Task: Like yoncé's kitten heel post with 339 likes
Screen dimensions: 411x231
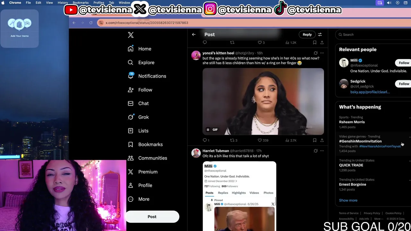Action: click(x=263, y=140)
